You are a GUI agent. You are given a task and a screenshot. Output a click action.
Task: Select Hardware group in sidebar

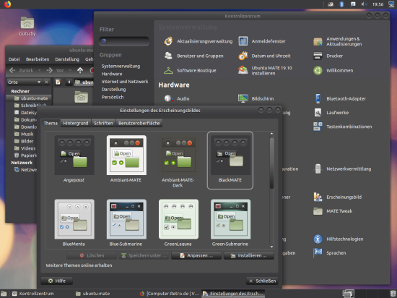(x=112, y=74)
